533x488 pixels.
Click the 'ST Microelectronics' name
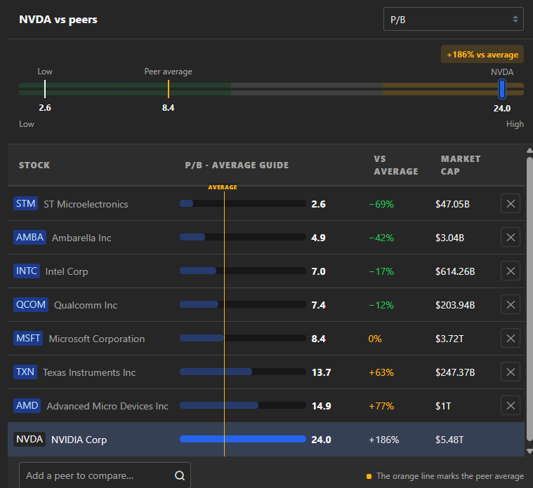pos(86,204)
